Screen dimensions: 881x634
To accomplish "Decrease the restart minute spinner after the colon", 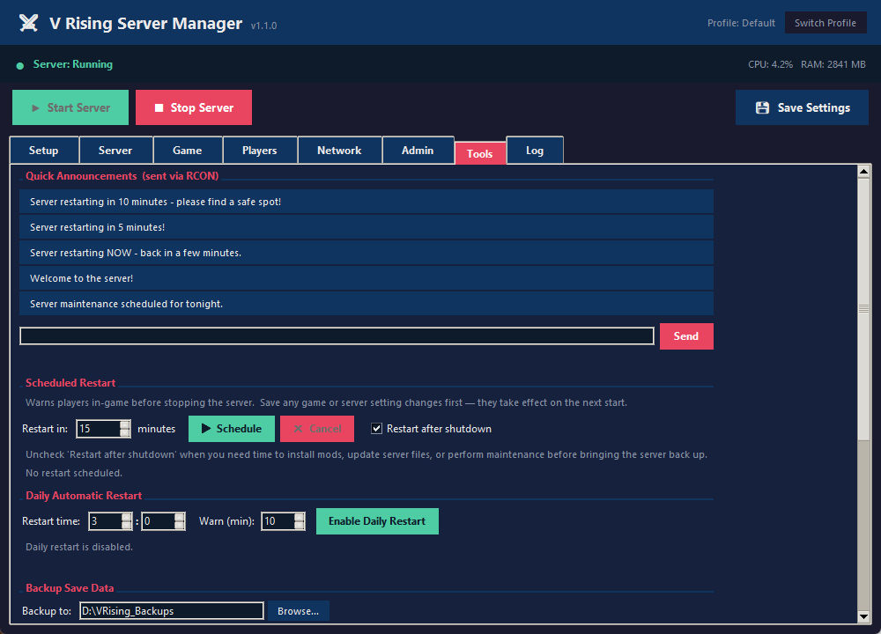I will [179, 526].
